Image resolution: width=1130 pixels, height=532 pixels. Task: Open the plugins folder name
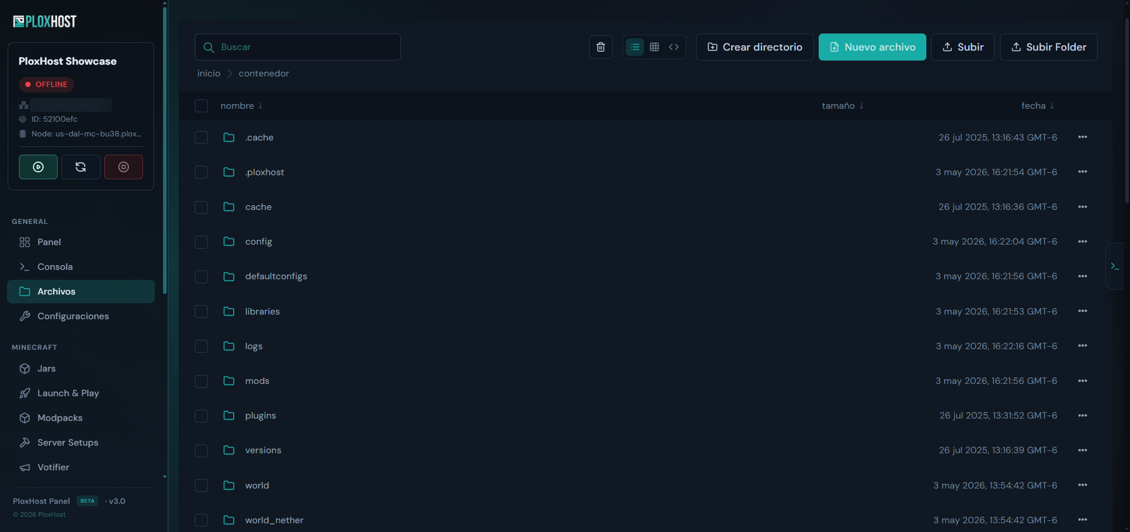click(261, 416)
